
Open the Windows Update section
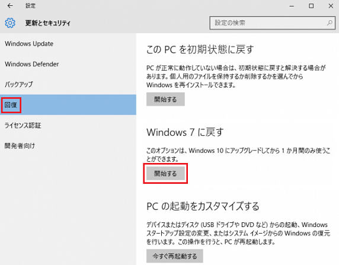click(68, 44)
